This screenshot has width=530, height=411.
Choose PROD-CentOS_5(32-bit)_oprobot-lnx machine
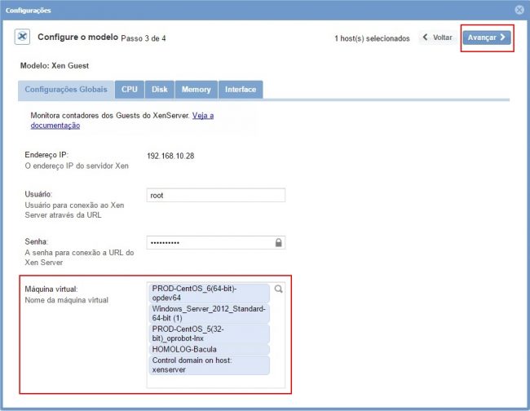pyautogui.click(x=209, y=334)
